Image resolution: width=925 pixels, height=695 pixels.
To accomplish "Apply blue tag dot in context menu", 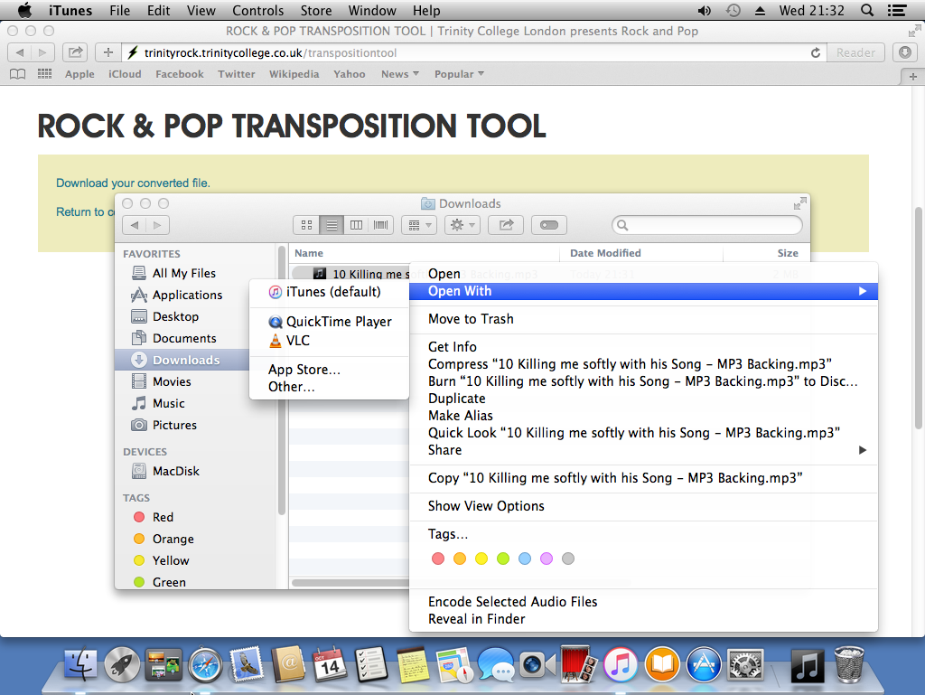I will coord(525,559).
